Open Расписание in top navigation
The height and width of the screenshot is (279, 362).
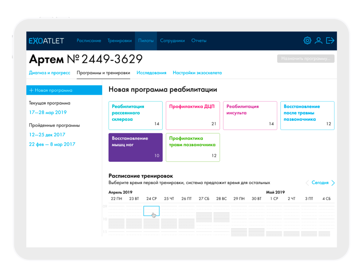click(89, 41)
